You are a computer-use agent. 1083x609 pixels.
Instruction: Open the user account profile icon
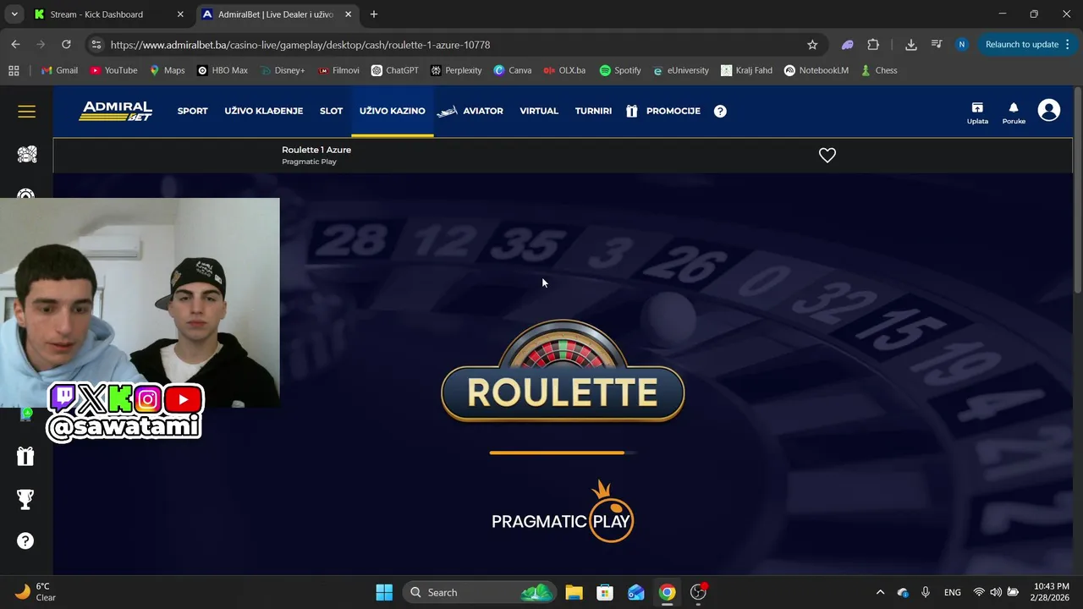point(1049,110)
